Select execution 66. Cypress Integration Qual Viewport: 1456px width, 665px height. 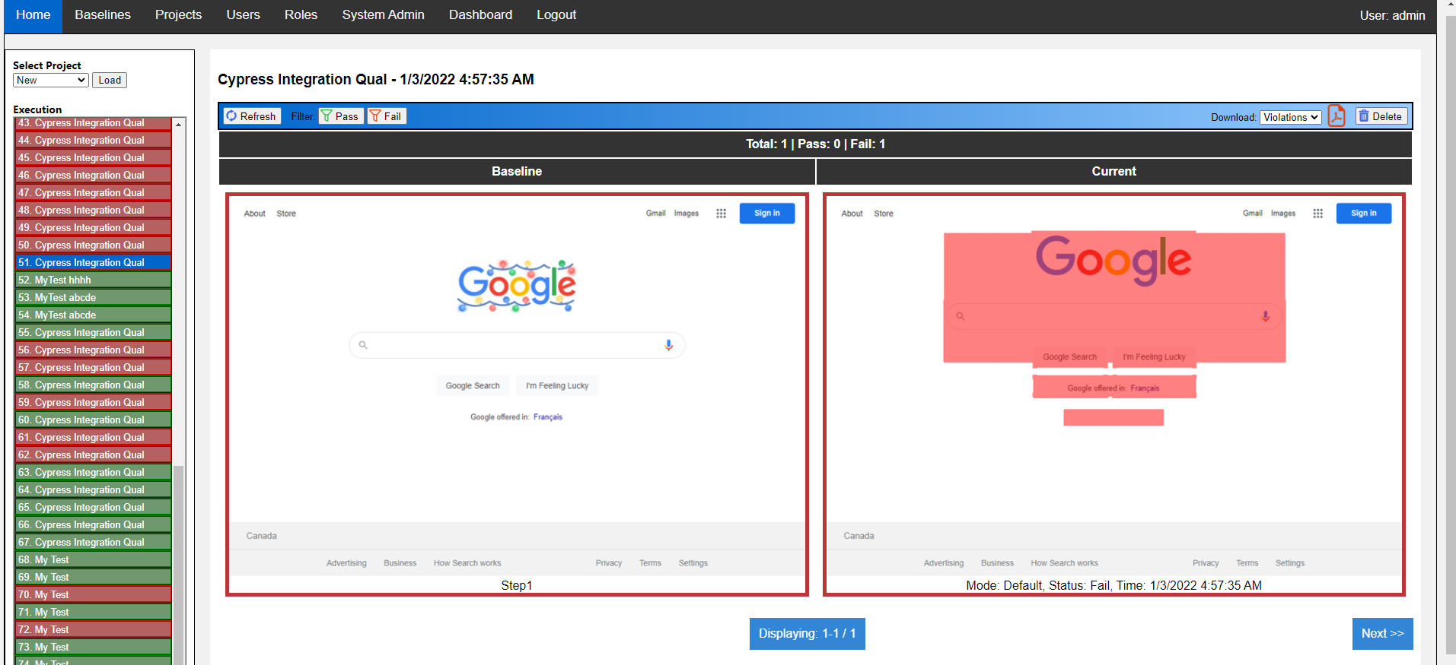click(x=93, y=525)
